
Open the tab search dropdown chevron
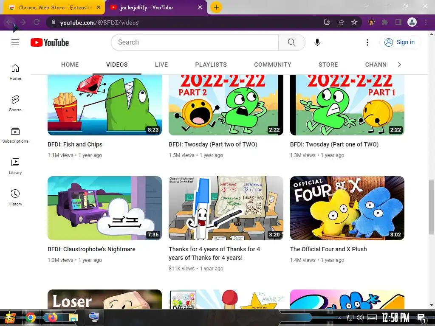pyautogui.click(x=367, y=6)
